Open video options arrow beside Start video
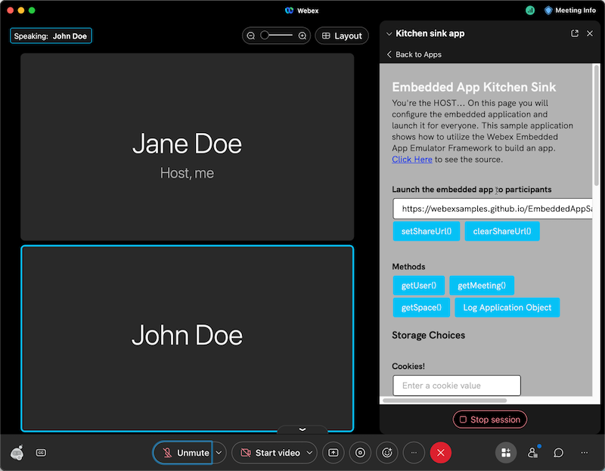 coord(309,453)
